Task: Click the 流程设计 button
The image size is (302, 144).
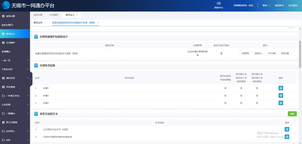Action: coord(258,53)
